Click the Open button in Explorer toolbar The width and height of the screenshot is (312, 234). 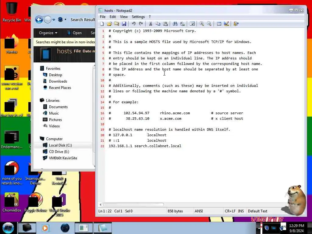pyautogui.click(x=74, y=33)
